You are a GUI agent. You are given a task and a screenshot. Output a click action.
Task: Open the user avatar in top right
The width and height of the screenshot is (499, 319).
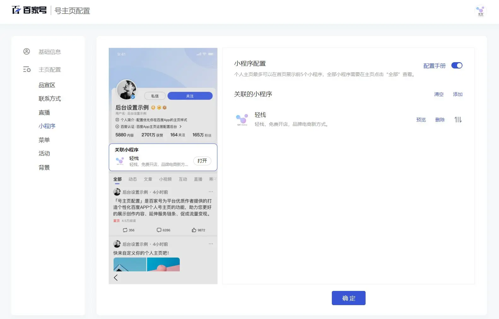pyautogui.click(x=480, y=11)
